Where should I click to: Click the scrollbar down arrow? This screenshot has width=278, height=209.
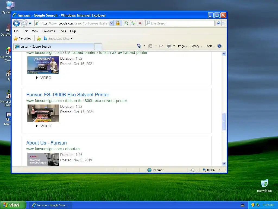coord(224,164)
